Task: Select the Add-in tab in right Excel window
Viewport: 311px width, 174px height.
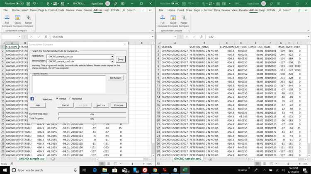Action: (253, 10)
